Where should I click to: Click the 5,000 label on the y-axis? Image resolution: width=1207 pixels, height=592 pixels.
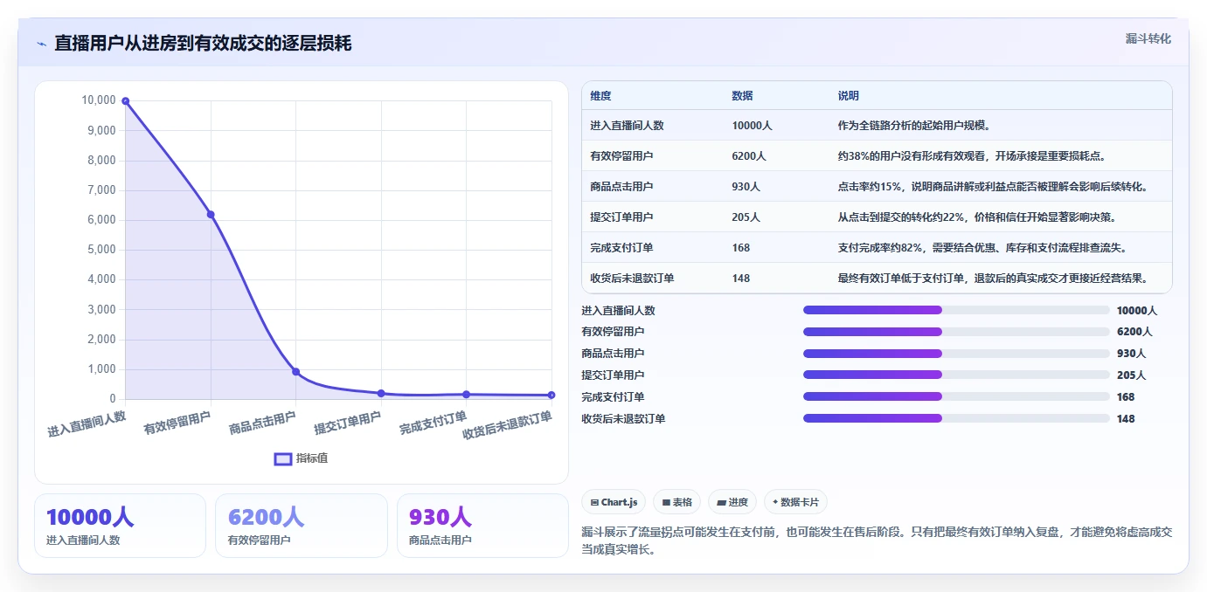click(101, 250)
